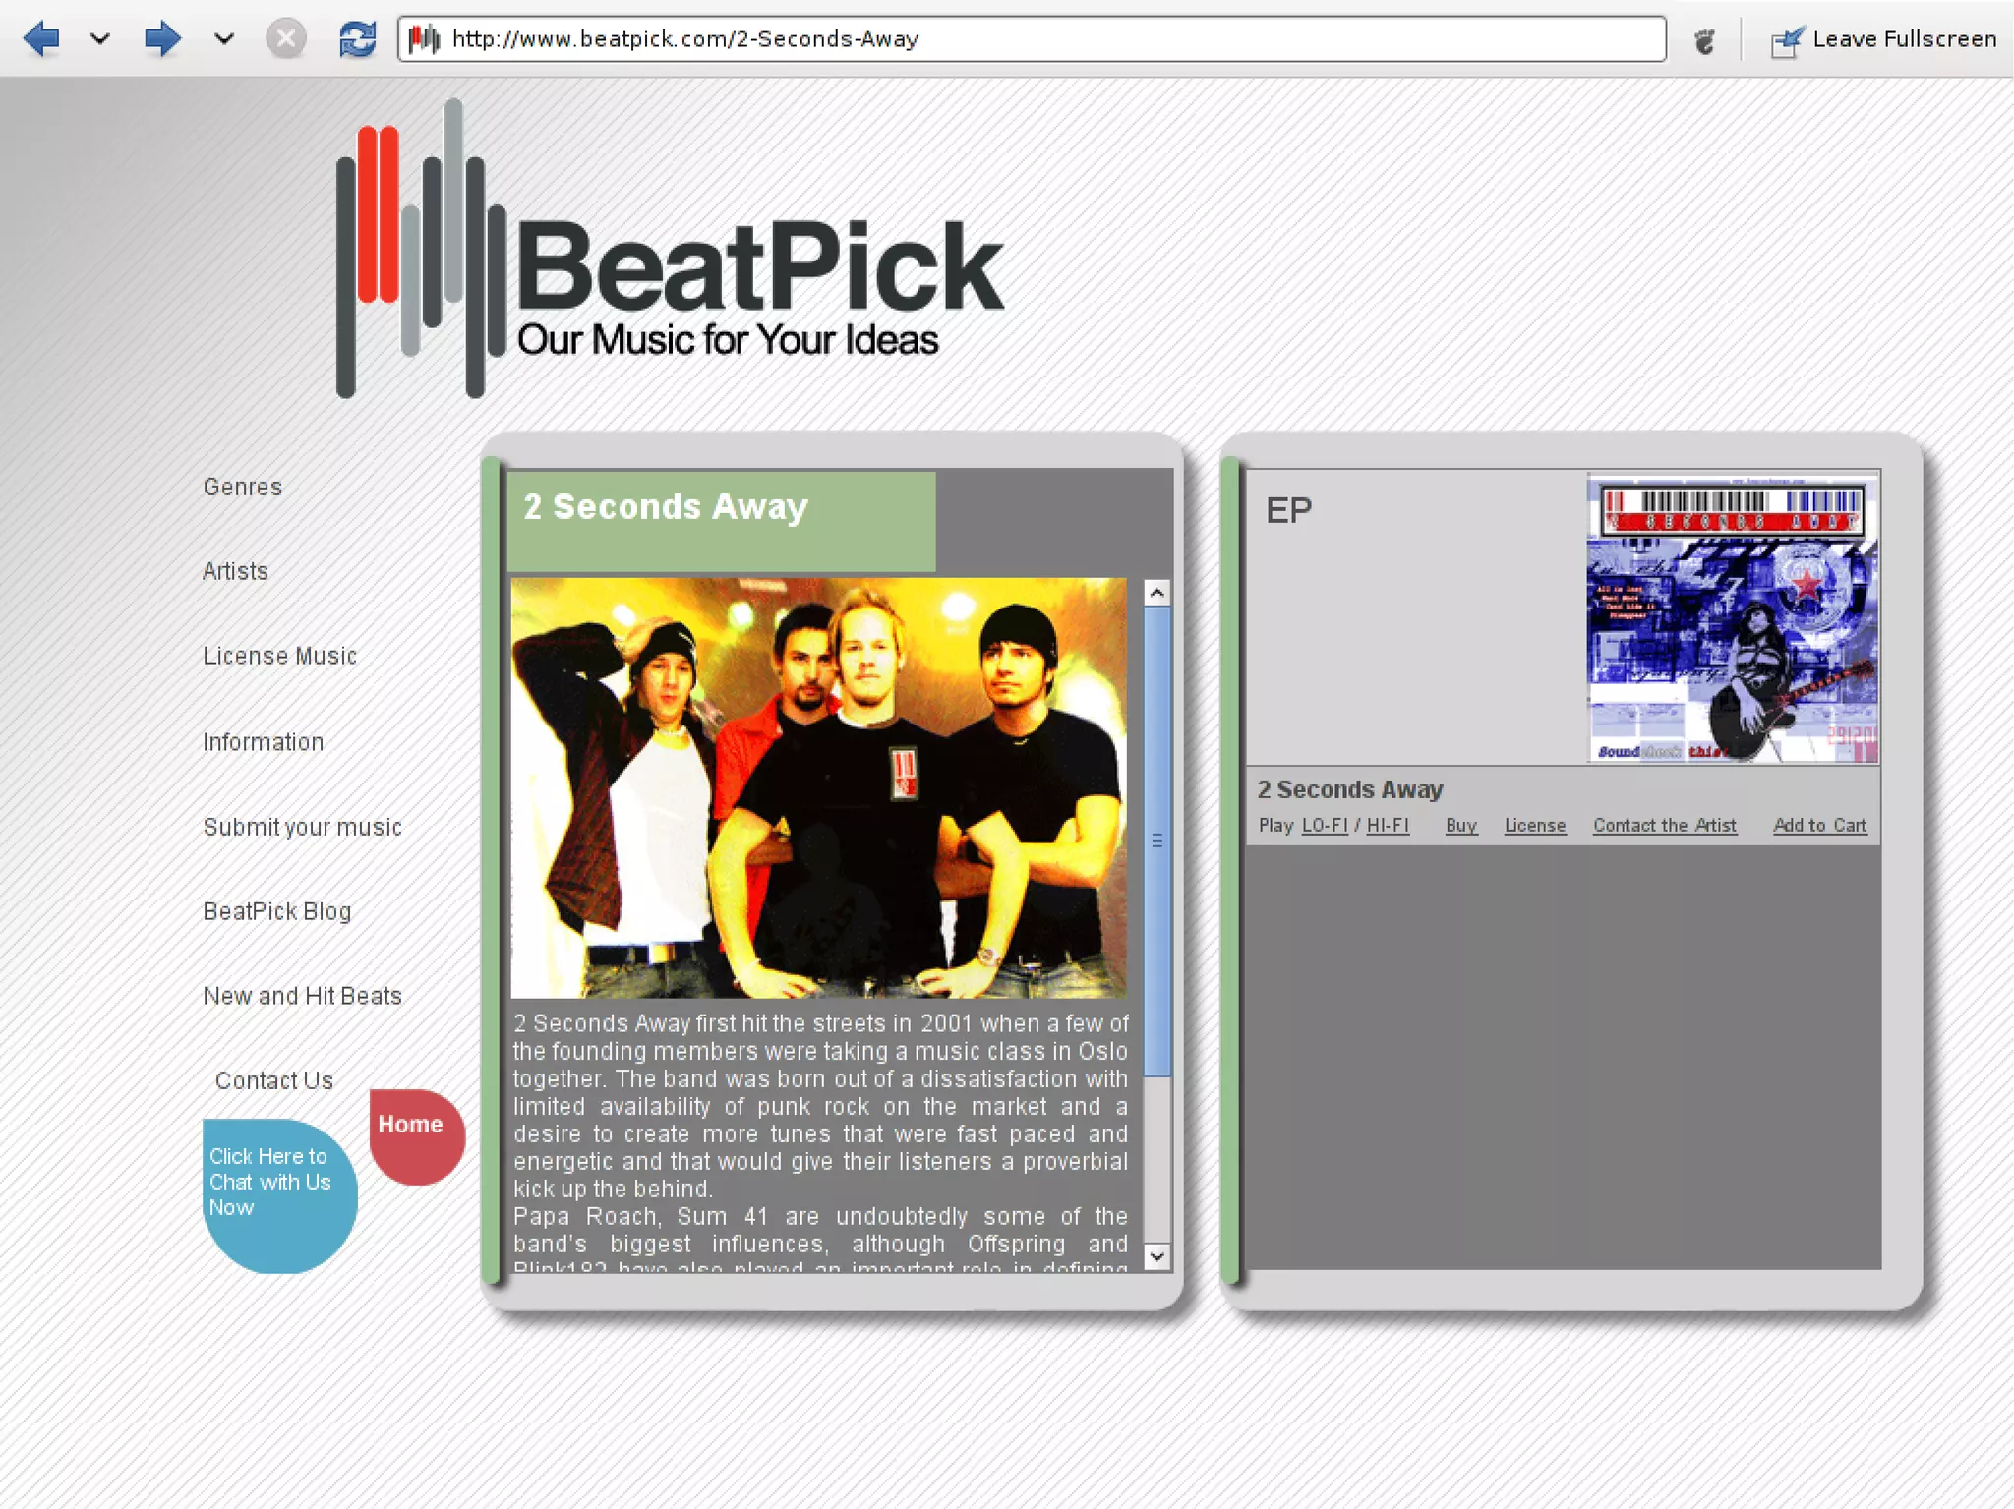This screenshot has height=1509, width=2014.
Task: Play the track in LO-FI
Action: 1324,826
